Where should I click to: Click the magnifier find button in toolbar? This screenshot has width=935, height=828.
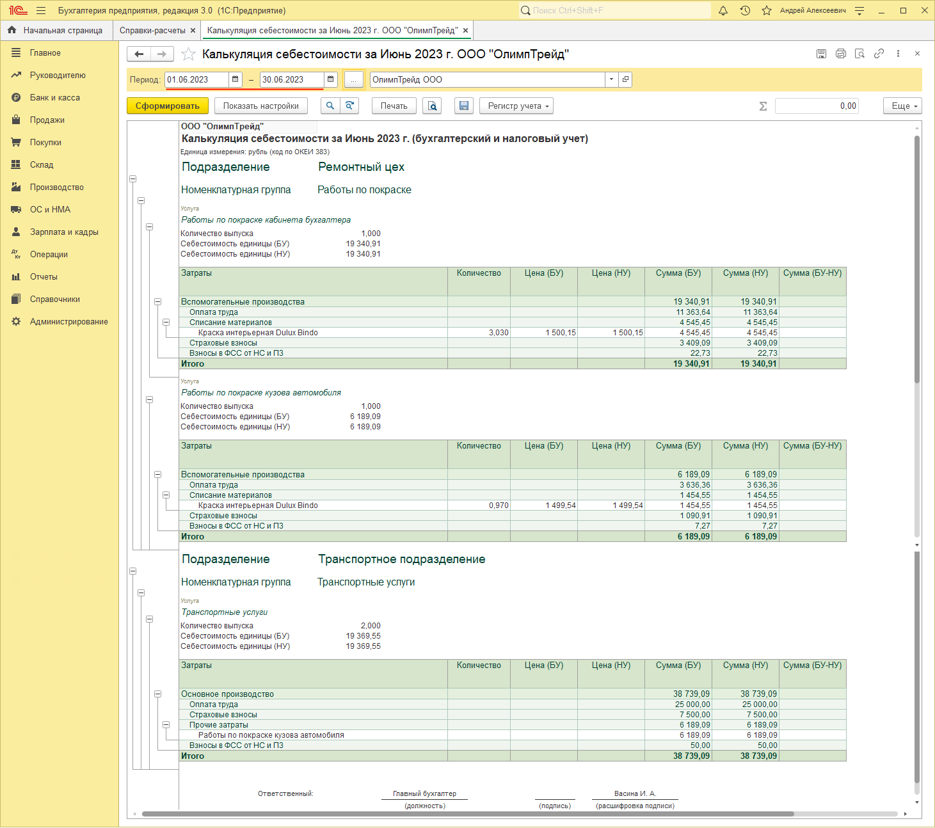[330, 106]
